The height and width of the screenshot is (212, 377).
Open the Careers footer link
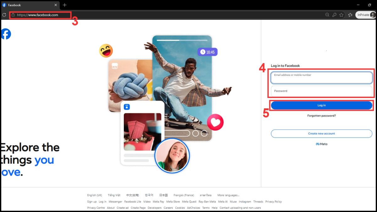point(168,208)
